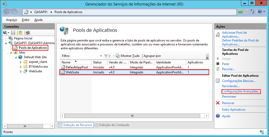Click the Ir filter button
Image resolution: width=269 pixels, height=137 pixels.
point(108,56)
